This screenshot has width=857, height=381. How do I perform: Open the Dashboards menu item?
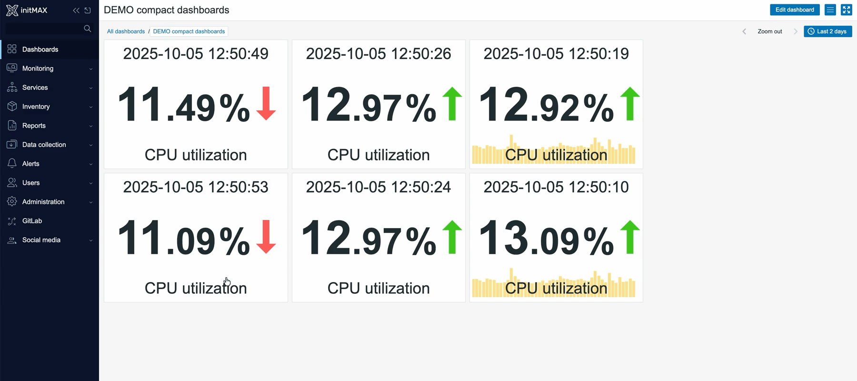pyautogui.click(x=40, y=50)
